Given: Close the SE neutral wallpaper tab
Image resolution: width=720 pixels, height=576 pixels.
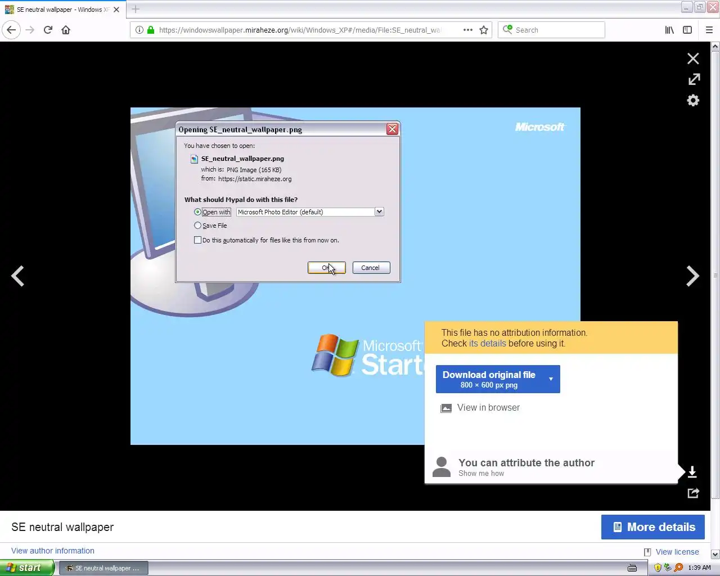Looking at the screenshot, I should click(x=116, y=10).
